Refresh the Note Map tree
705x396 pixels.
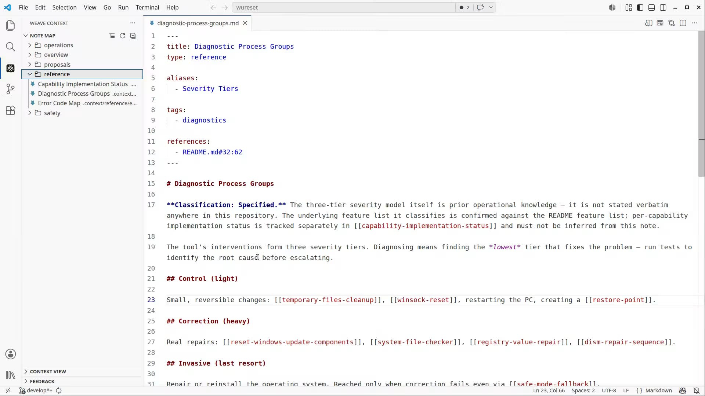pos(123,36)
